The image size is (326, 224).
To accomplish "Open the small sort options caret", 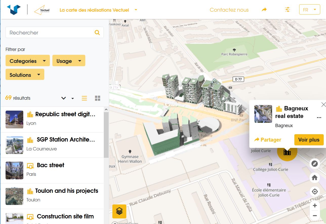I will coord(73,98).
